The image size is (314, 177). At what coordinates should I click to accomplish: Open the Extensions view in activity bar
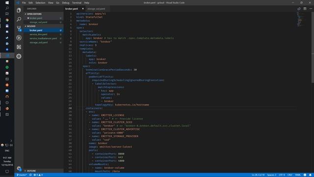coord(19,47)
